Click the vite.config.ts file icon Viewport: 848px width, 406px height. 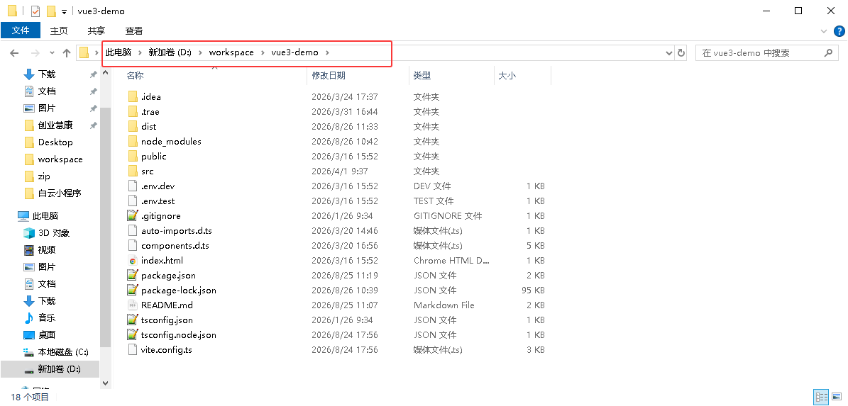pos(133,350)
